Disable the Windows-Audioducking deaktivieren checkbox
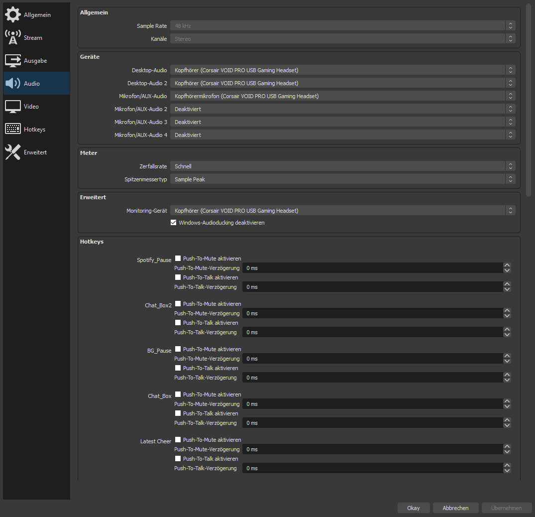The image size is (535, 517). (x=174, y=223)
